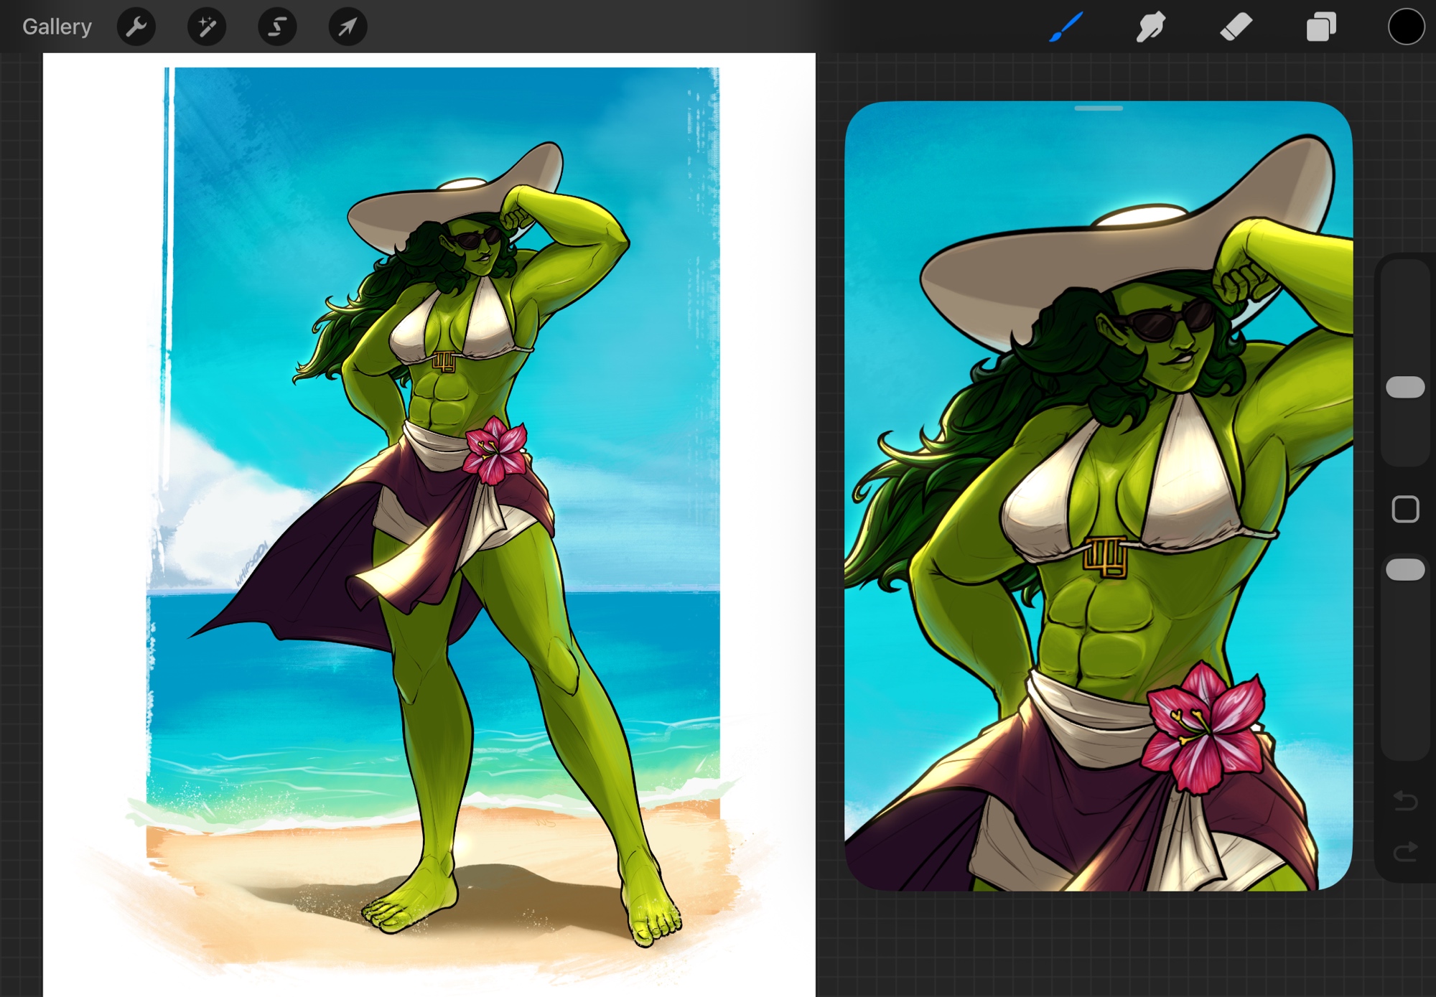Open the Adjustments magic wand menu
1436x997 pixels.
207,27
